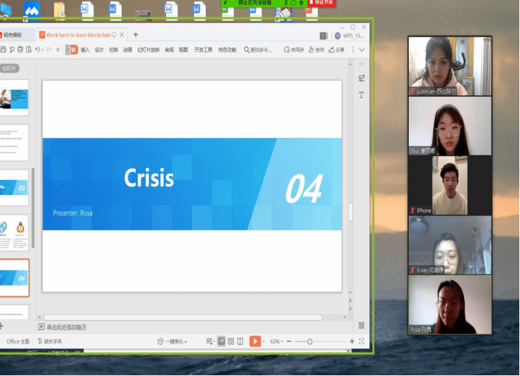
Task: Open the settings sliders icon in right sidebar
Action: pos(361,78)
